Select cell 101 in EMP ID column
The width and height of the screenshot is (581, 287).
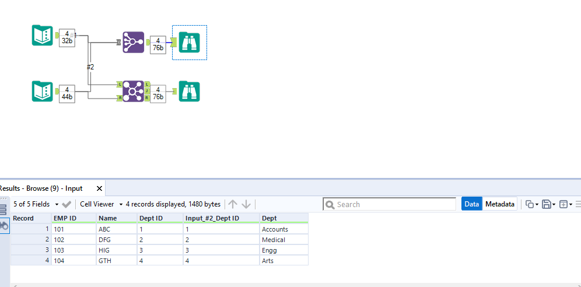(73, 229)
